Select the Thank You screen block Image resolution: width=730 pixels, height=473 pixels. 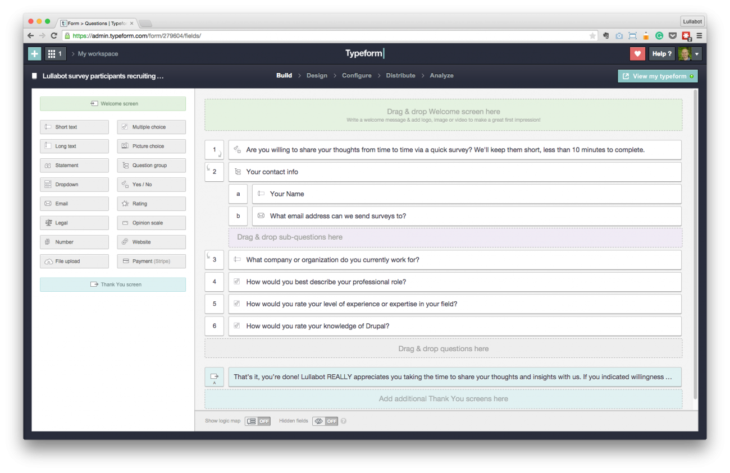[113, 284]
